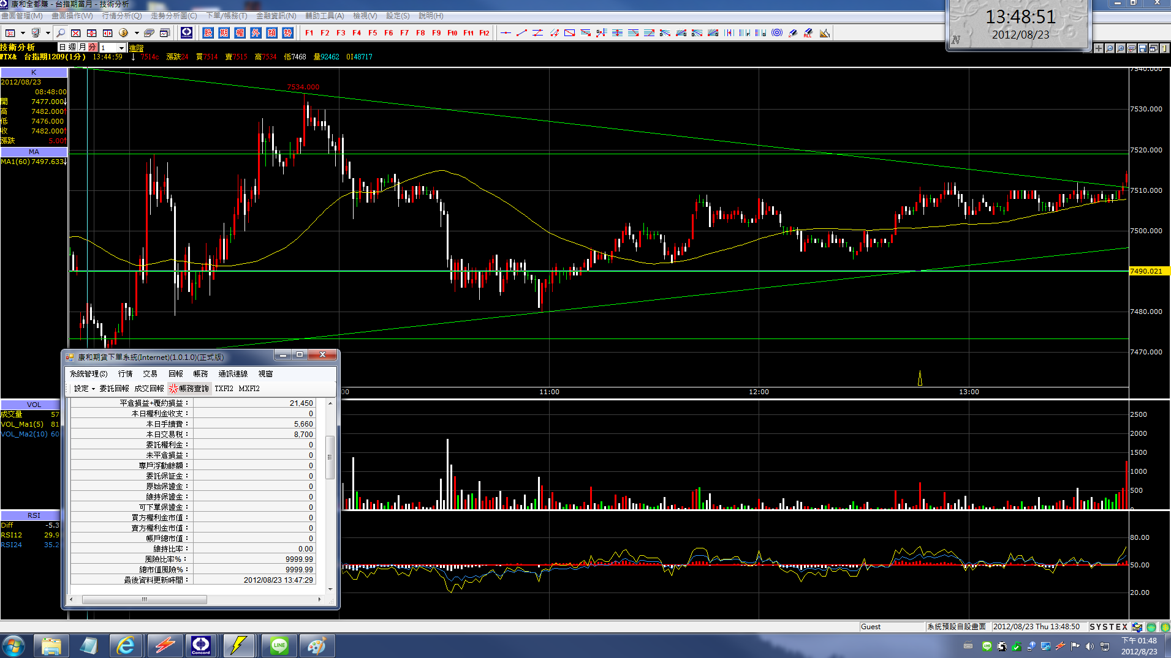Click the erase ALL lines icon
1171x658 pixels.
click(x=809, y=33)
